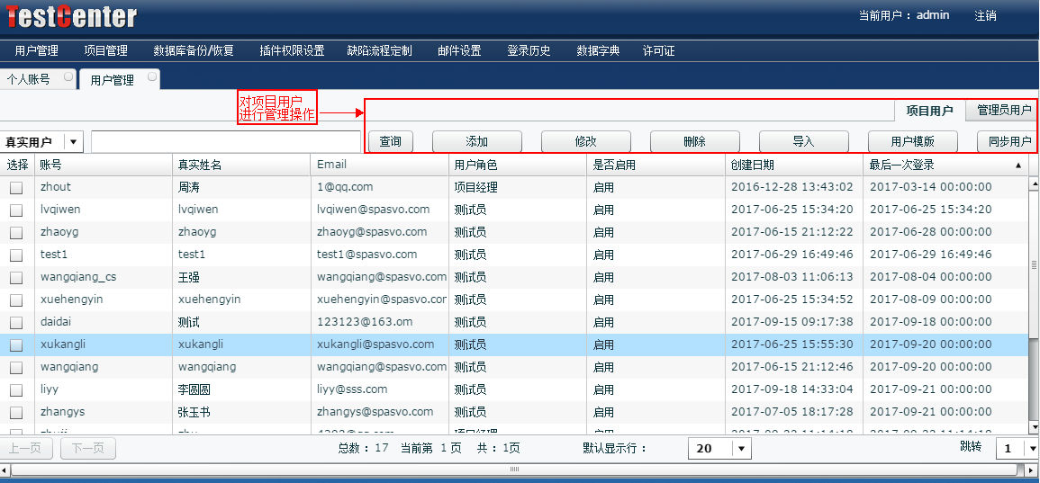1040x483 pixels.
Task: Click the horizontal scrollbar left arrow
Action: point(5,470)
